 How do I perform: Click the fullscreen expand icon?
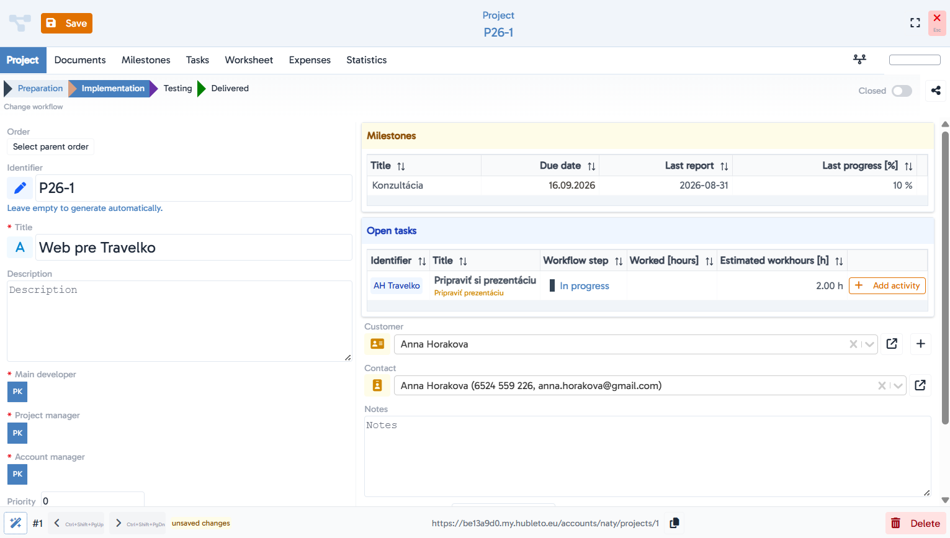915,23
